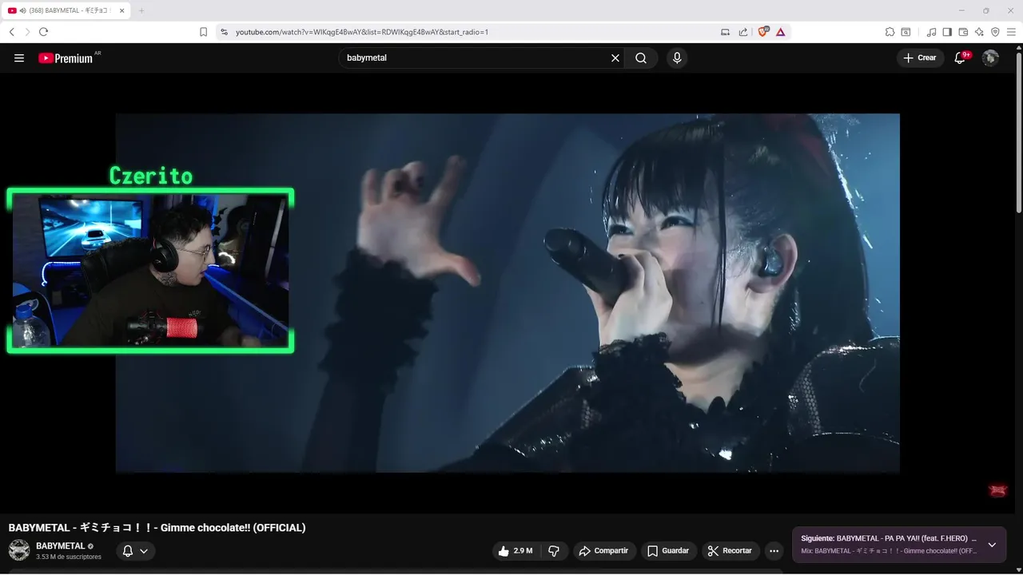Close the BABYMETAL tab

pos(121,10)
